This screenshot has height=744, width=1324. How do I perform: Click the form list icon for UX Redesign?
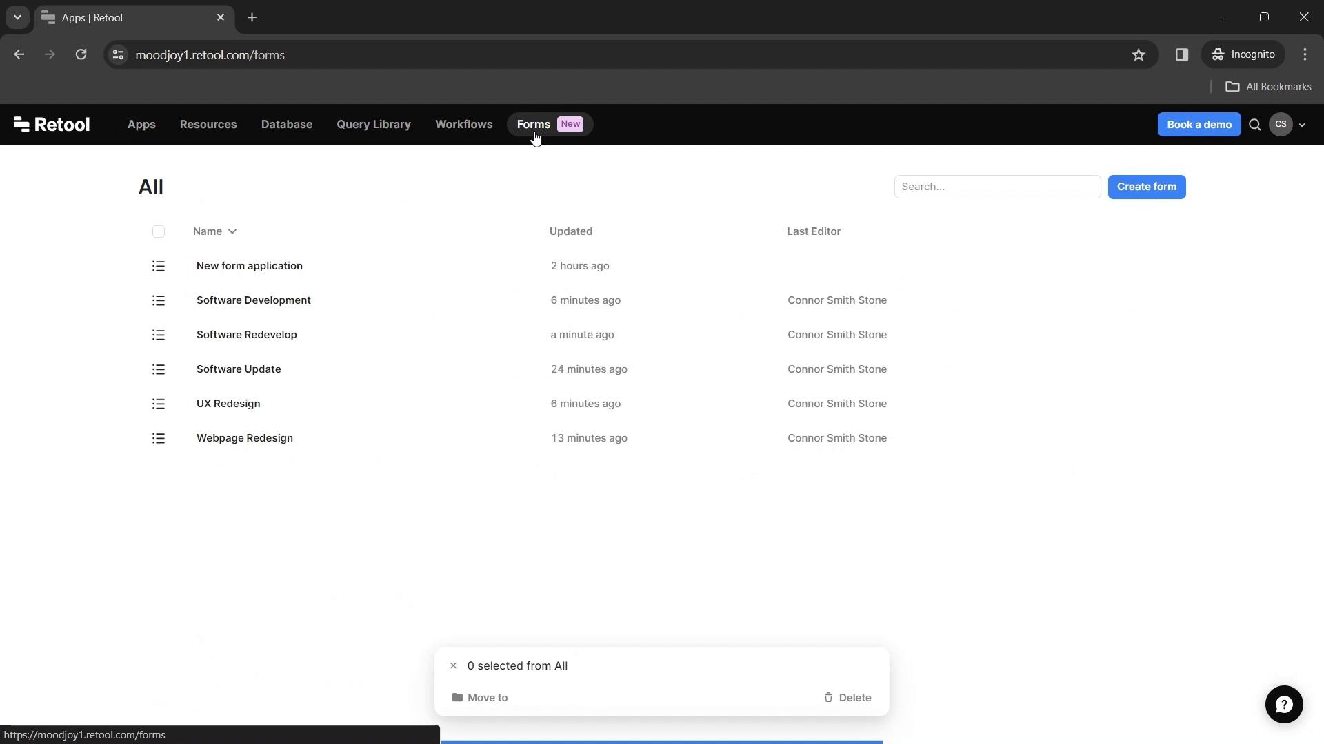158,403
